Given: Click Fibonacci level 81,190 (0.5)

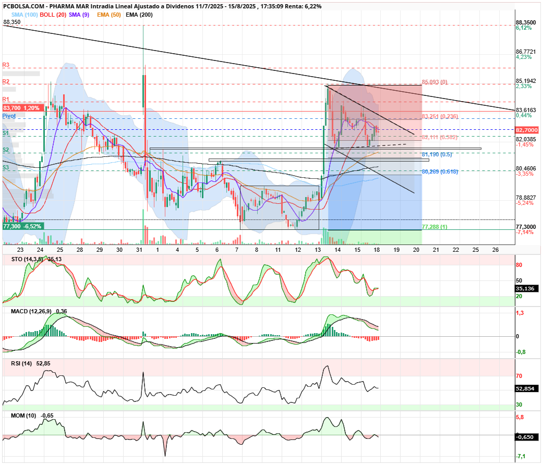Looking at the screenshot, I should coord(437,154).
